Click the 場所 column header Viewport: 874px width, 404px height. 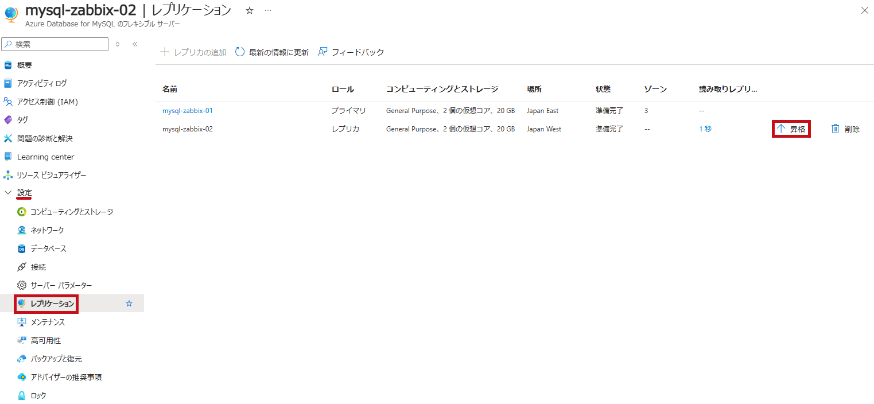[534, 89]
